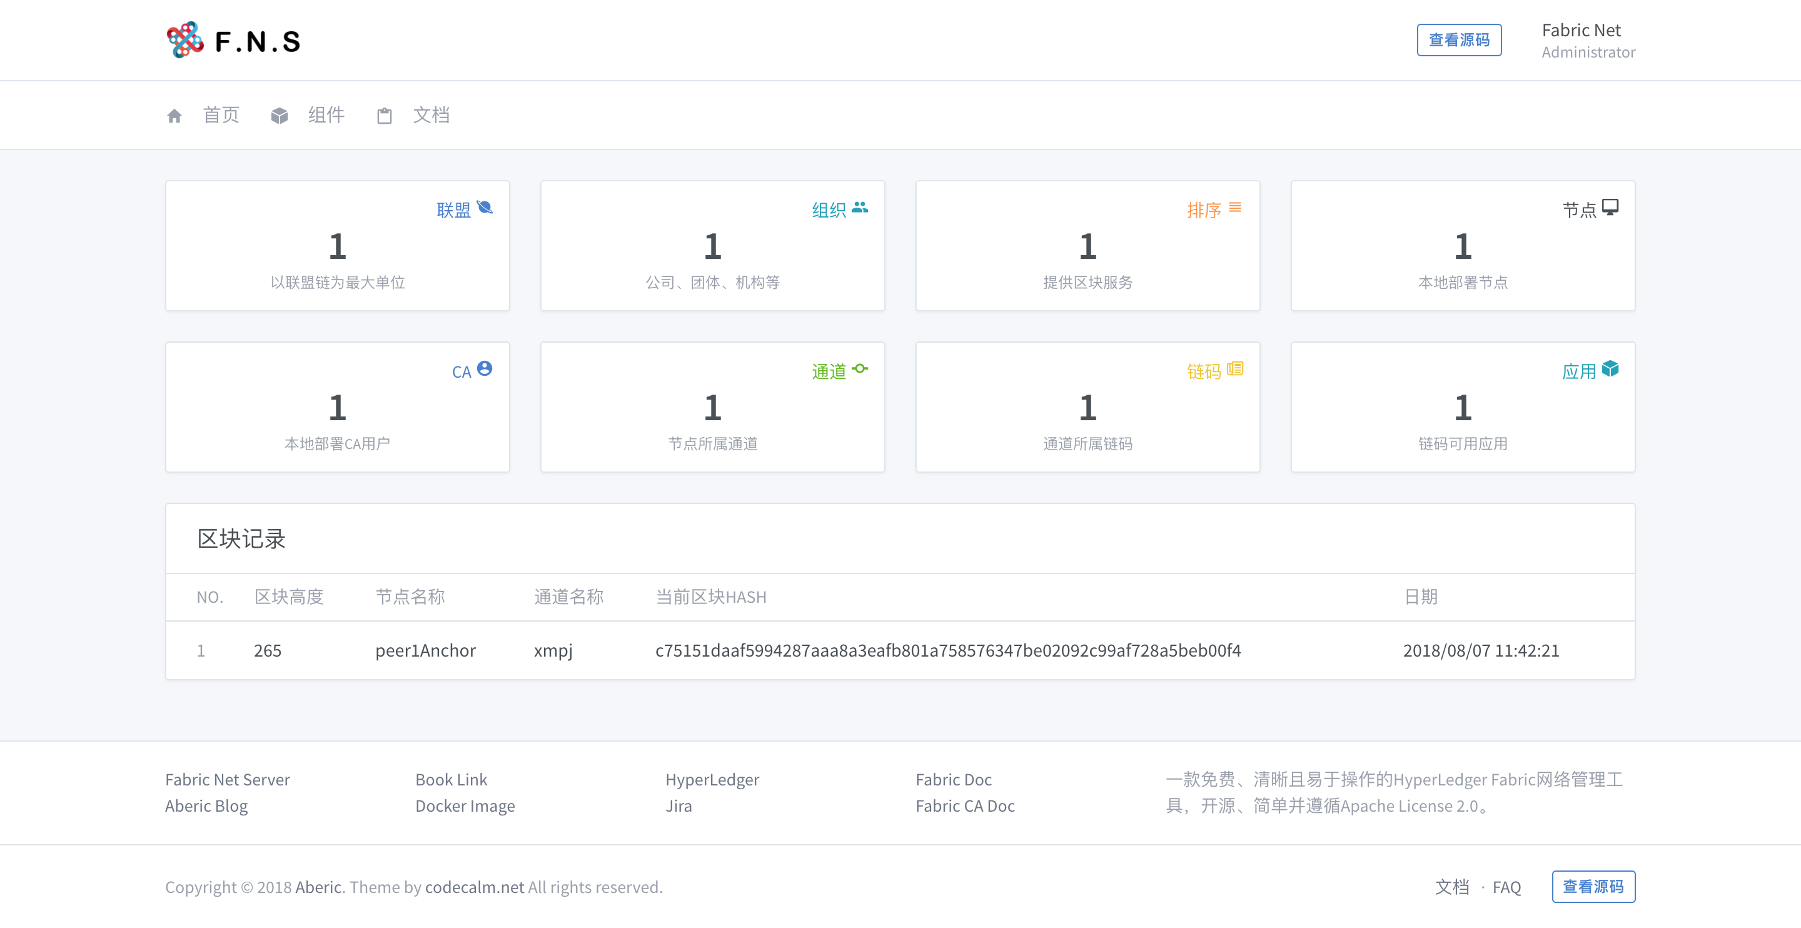Click the home icon beside 首页

174,116
